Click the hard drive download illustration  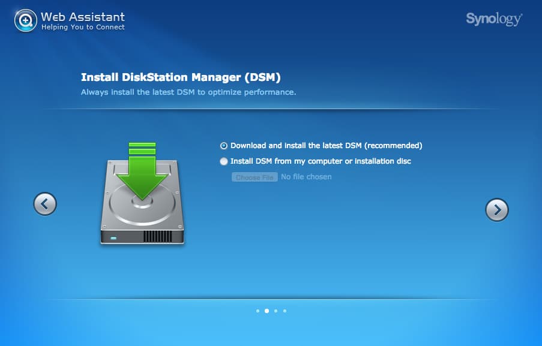tap(142, 193)
